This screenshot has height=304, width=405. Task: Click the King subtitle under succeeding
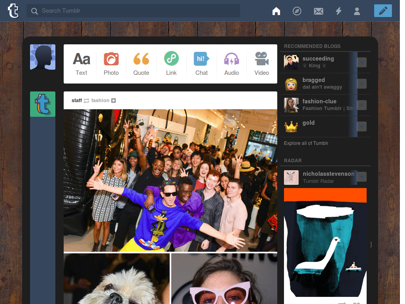tap(314, 66)
